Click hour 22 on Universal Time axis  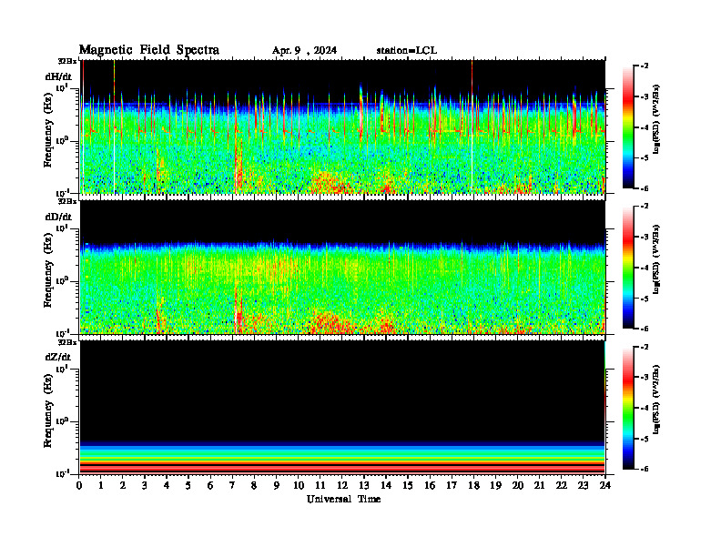click(x=562, y=486)
